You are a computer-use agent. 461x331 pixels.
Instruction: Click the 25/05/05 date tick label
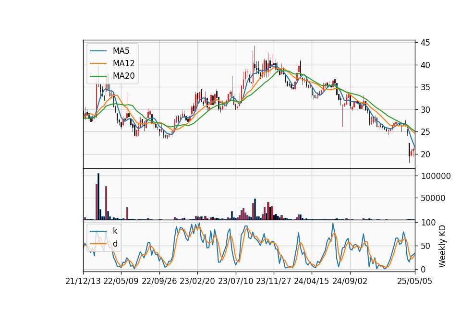[415, 281]
